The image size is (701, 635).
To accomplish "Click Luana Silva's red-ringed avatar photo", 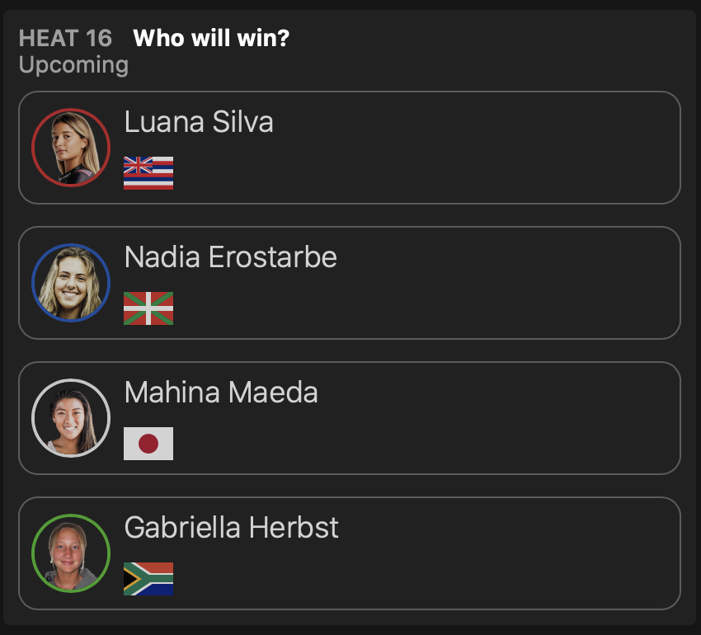I will [71, 148].
